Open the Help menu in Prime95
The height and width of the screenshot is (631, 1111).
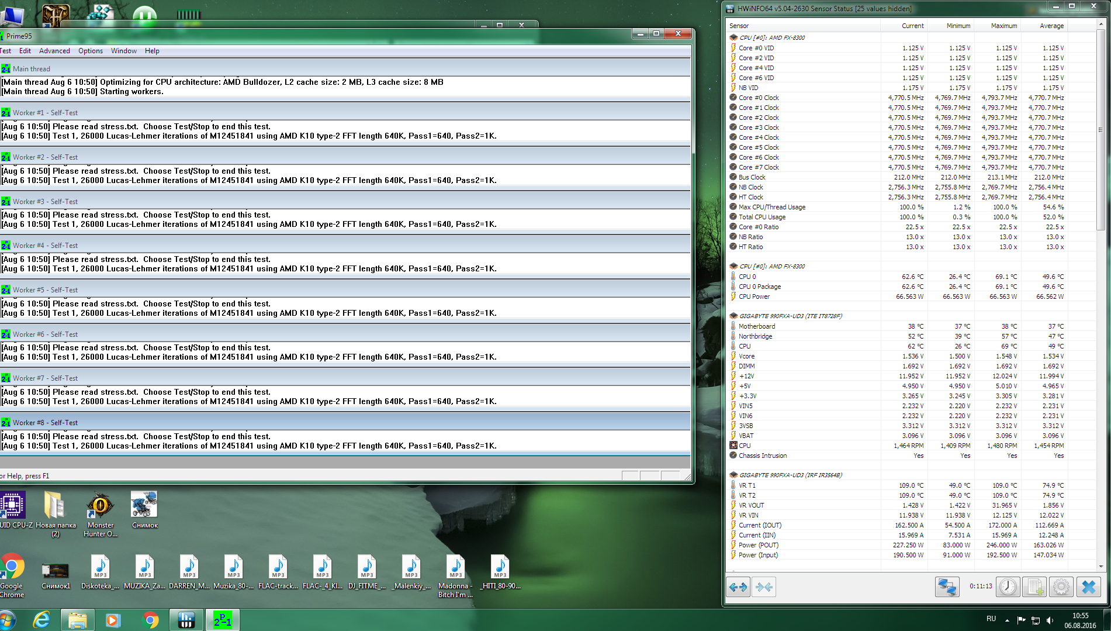pyautogui.click(x=152, y=51)
